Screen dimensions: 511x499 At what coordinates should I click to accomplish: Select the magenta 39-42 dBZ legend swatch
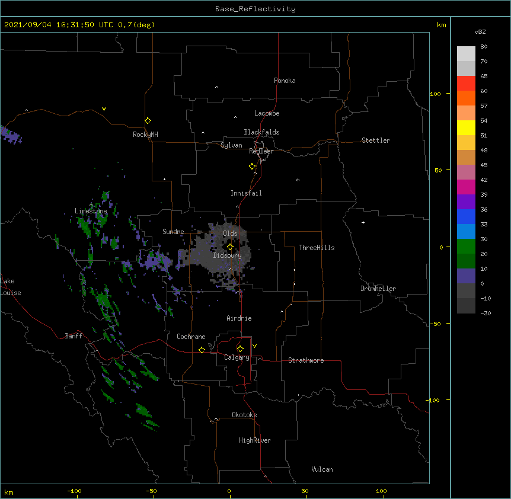[x=466, y=187]
